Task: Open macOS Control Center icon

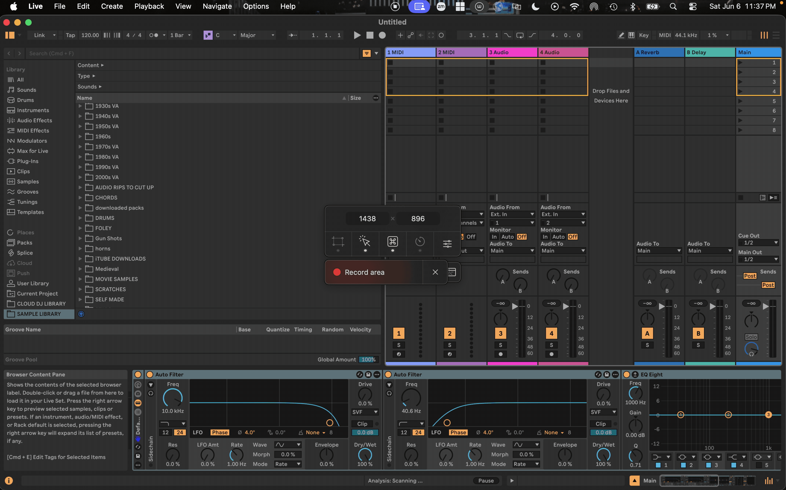Action: tap(693, 7)
